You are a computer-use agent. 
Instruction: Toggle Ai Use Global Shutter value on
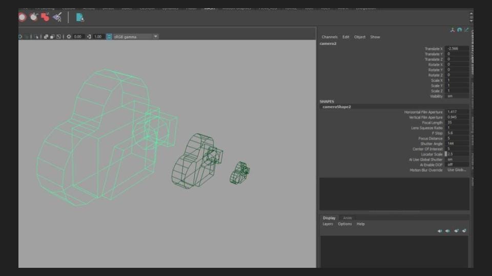tap(457, 159)
